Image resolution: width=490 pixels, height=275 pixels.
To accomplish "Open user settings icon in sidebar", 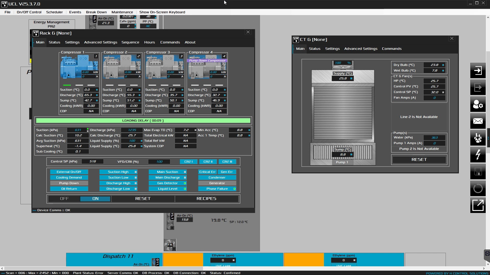I will [478, 104].
